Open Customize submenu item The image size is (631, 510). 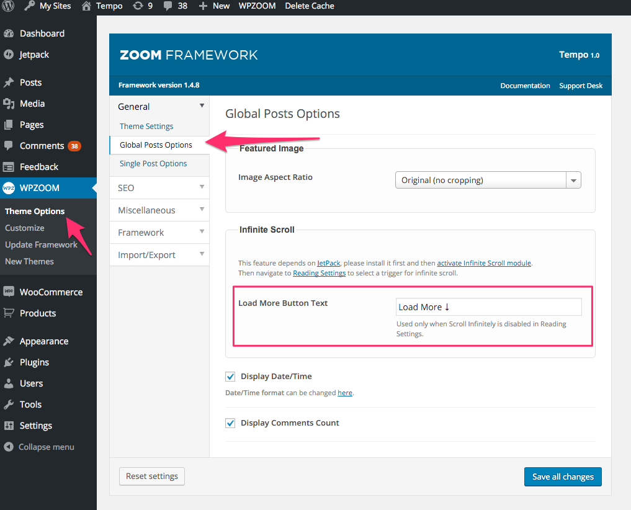click(x=25, y=228)
